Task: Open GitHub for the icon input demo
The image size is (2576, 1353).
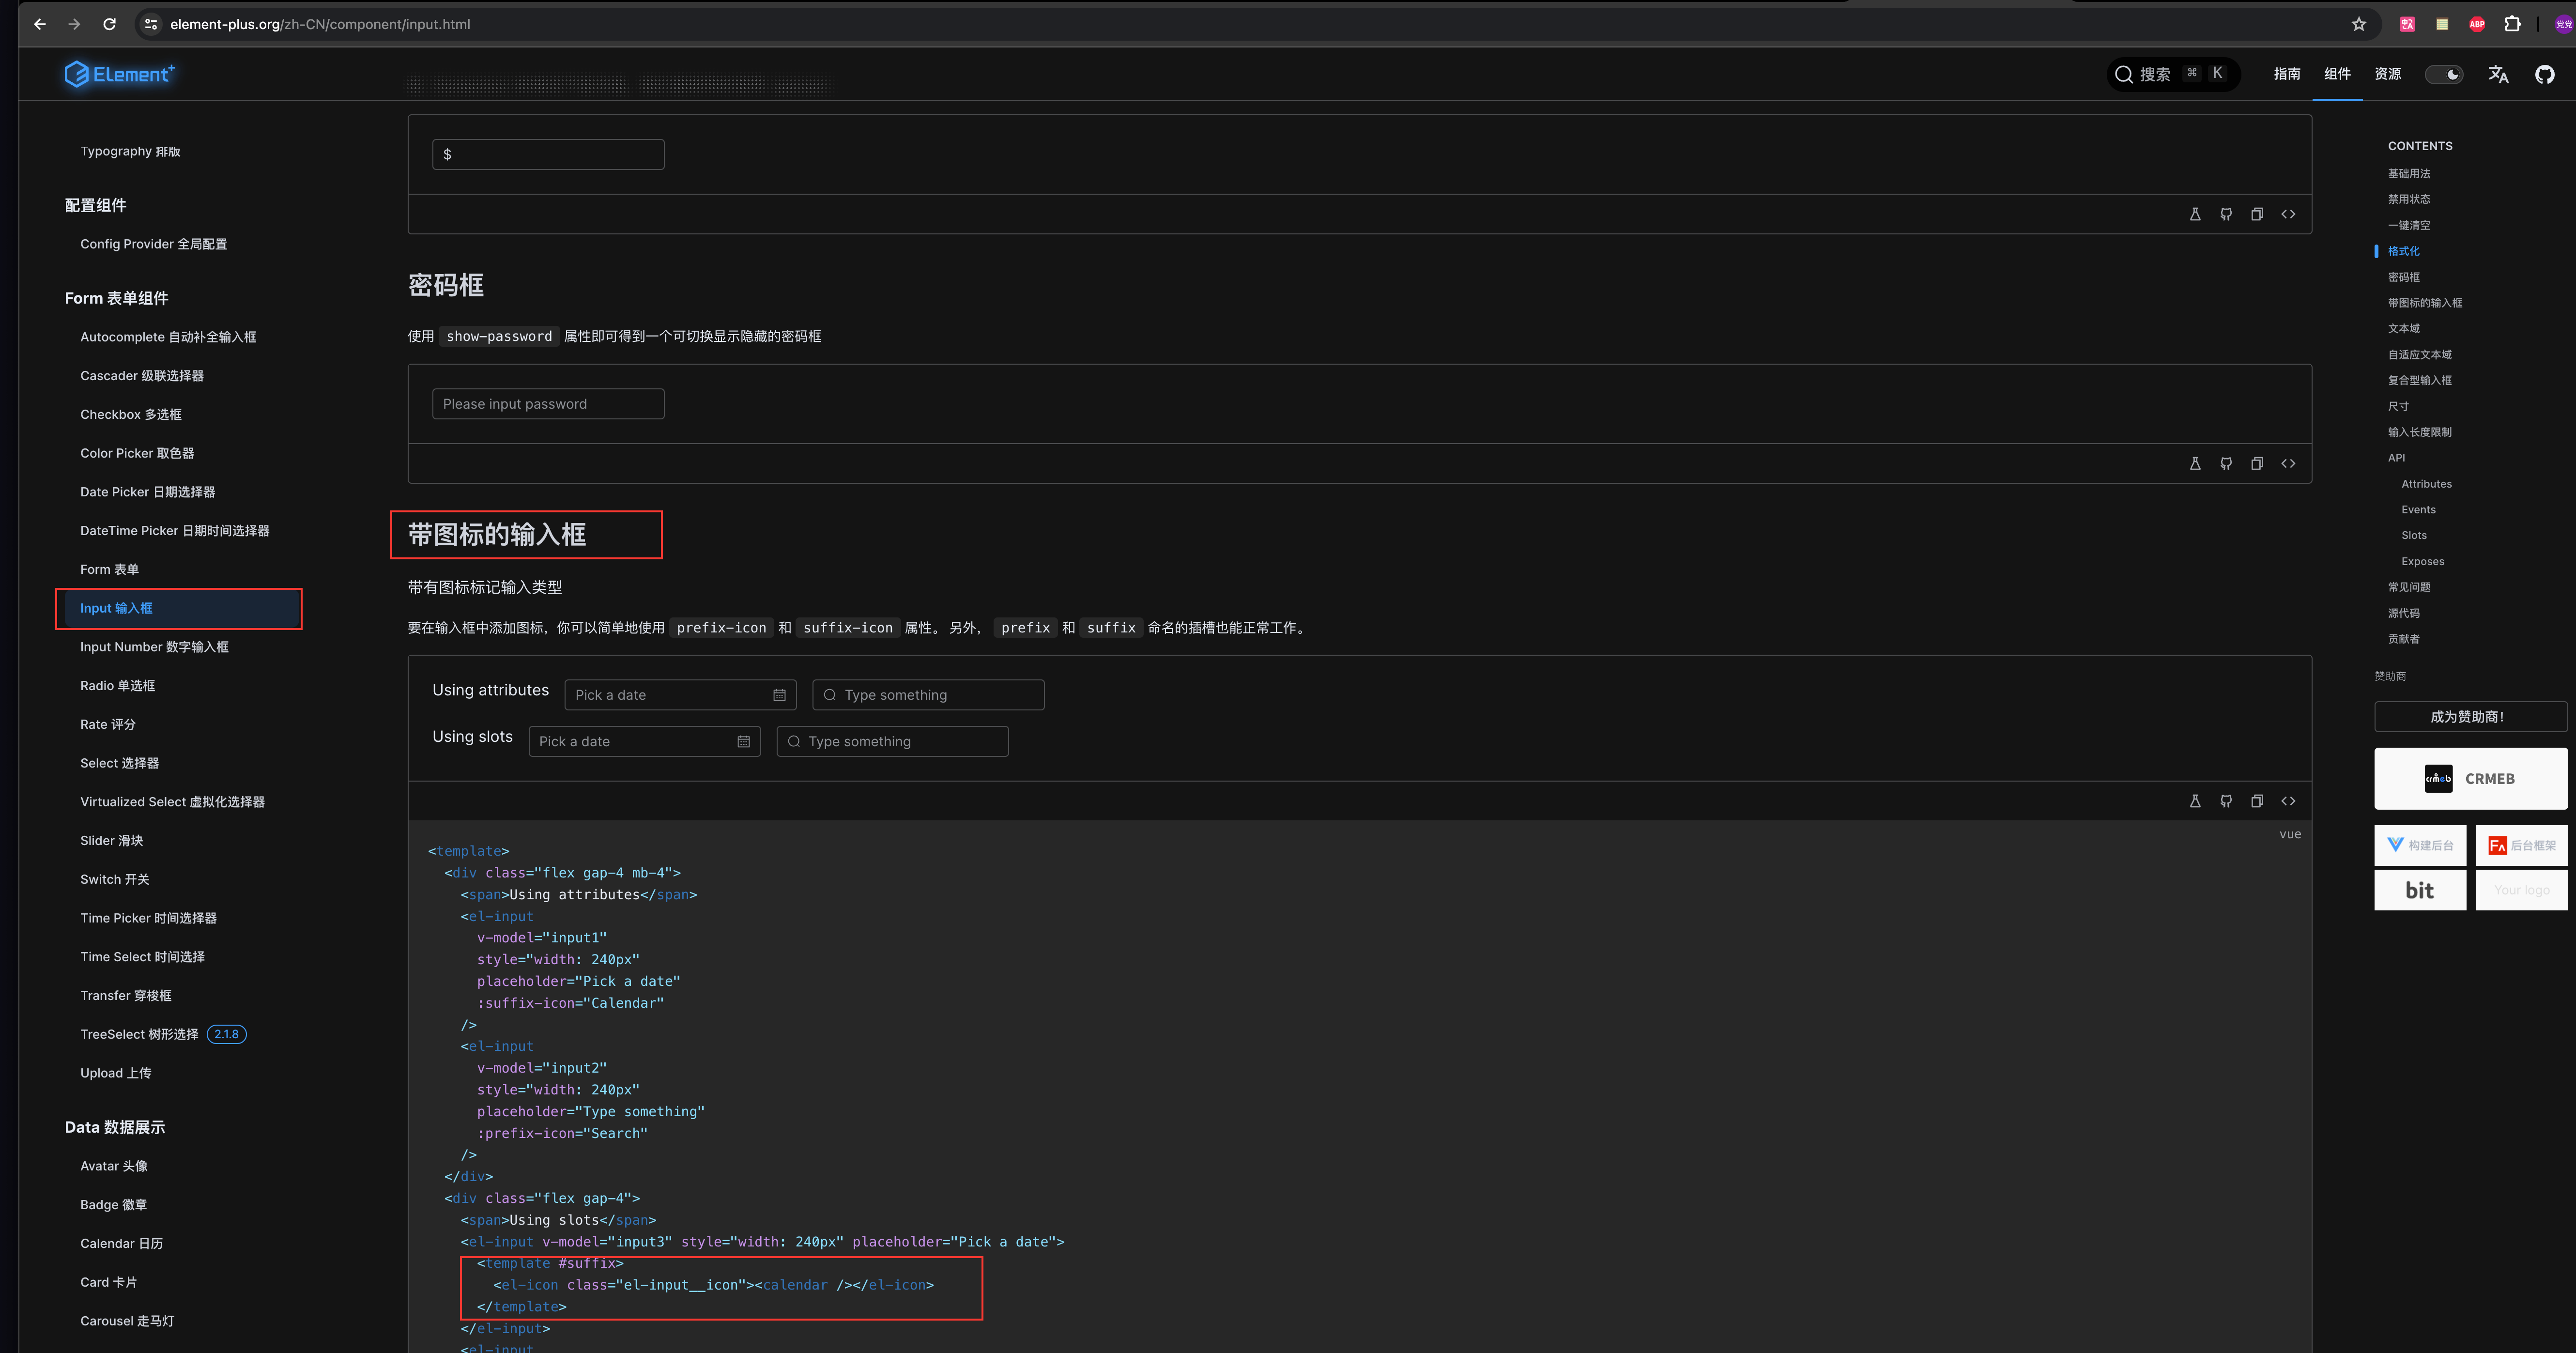Action: click(2226, 801)
